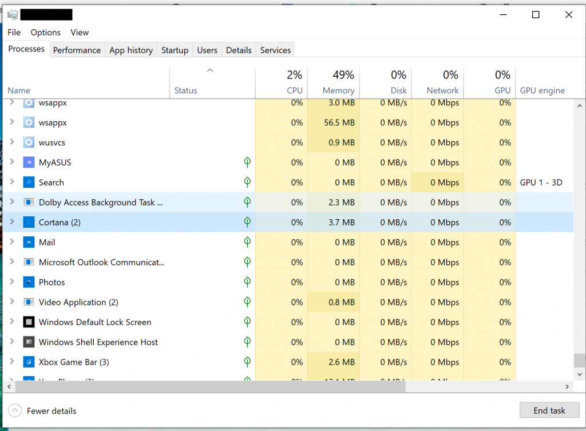
Task: Click the Task Manager title bar icon
Action: (13, 14)
